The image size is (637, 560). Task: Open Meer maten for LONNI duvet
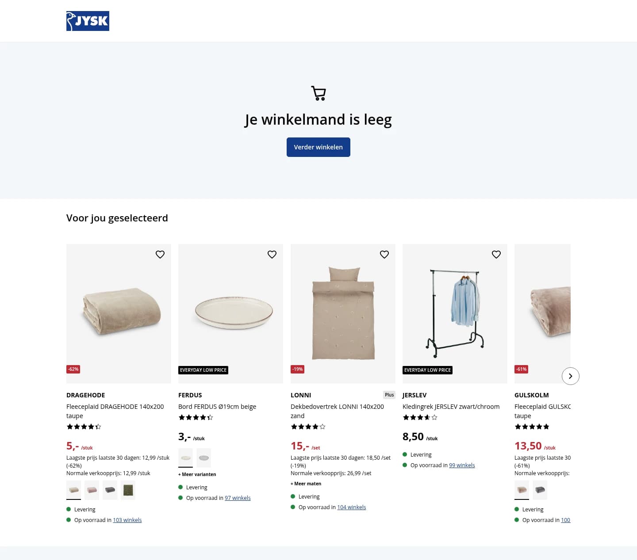tap(306, 484)
